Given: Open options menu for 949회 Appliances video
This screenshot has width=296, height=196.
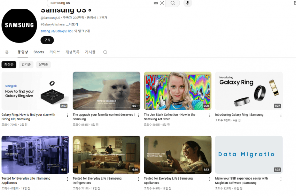Looking at the screenshot, I should (x=210, y=179).
